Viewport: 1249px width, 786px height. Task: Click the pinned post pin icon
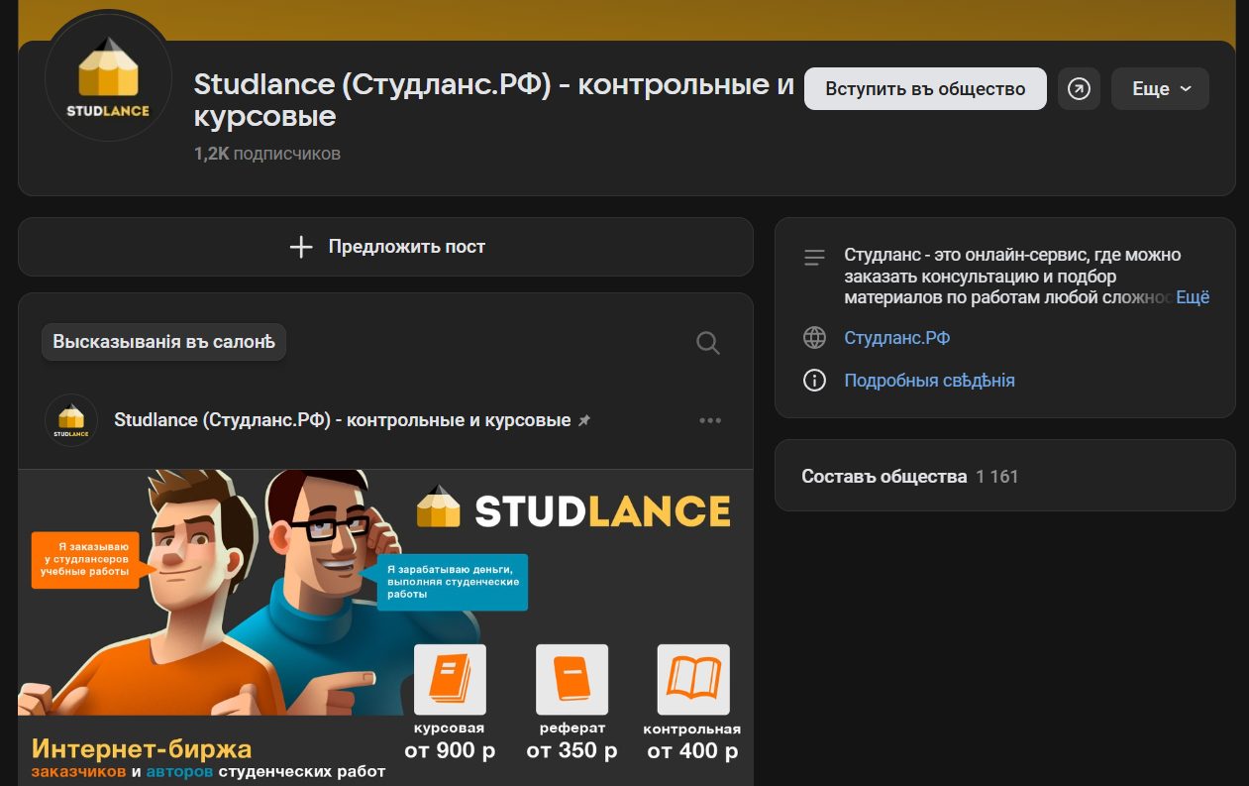click(584, 420)
